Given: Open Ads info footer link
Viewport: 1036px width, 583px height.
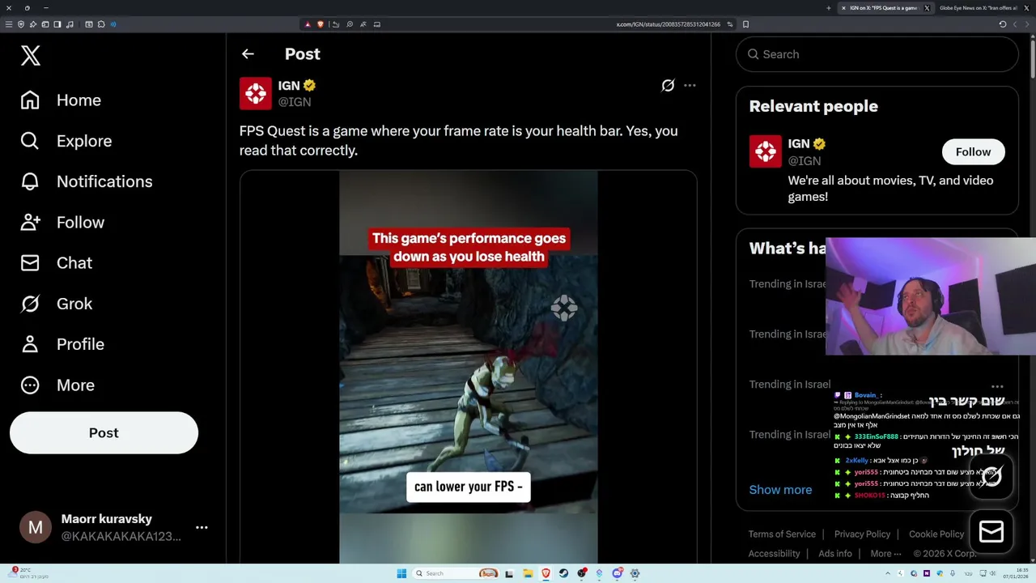Looking at the screenshot, I should (835, 554).
